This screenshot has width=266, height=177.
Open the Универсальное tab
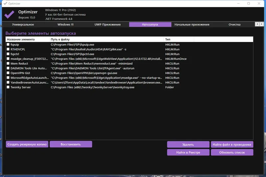[23, 24]
